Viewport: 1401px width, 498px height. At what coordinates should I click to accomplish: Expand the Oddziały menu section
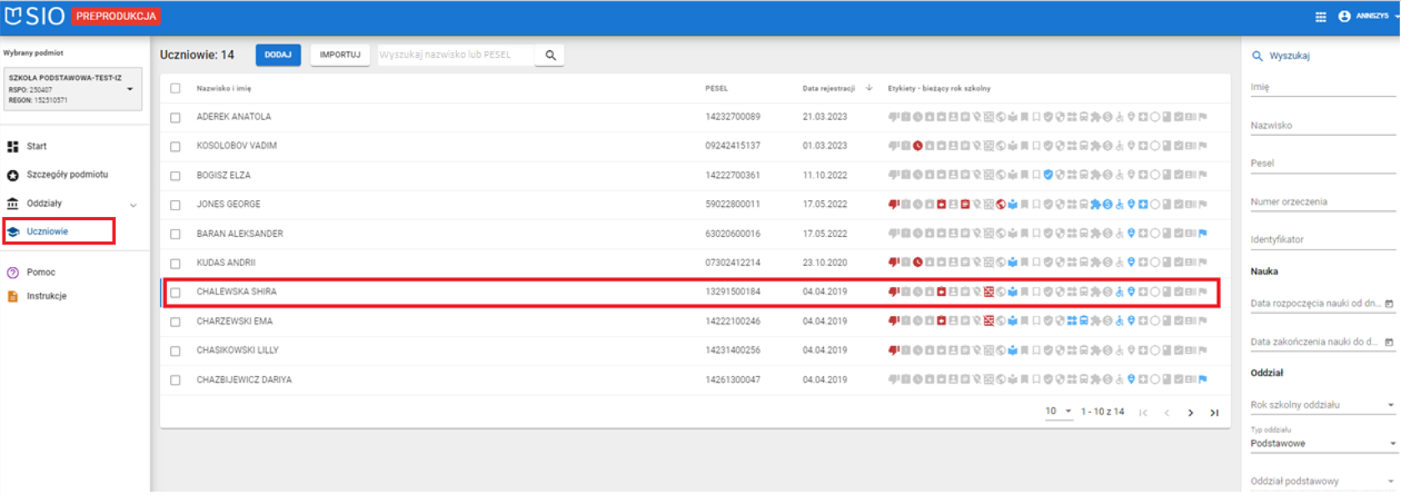pyautogui.click(x=133, y=204)
